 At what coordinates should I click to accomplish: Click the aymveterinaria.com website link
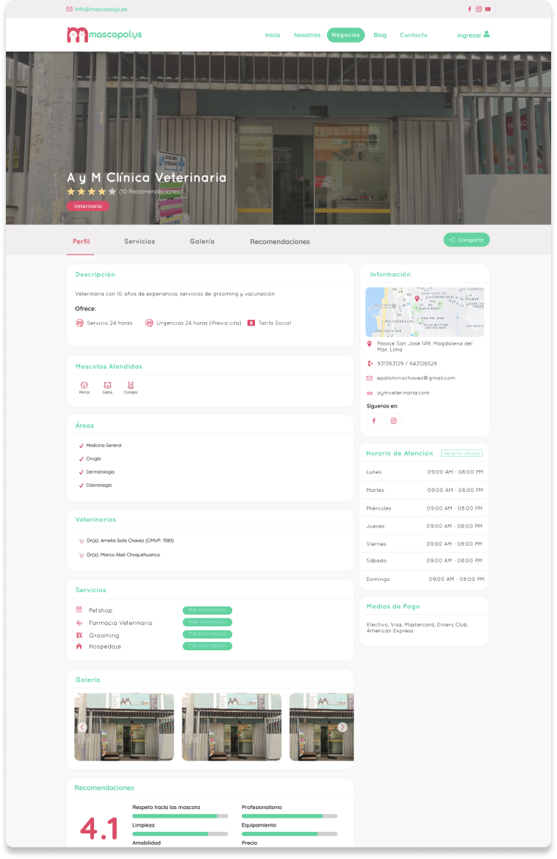pos(403,393)
